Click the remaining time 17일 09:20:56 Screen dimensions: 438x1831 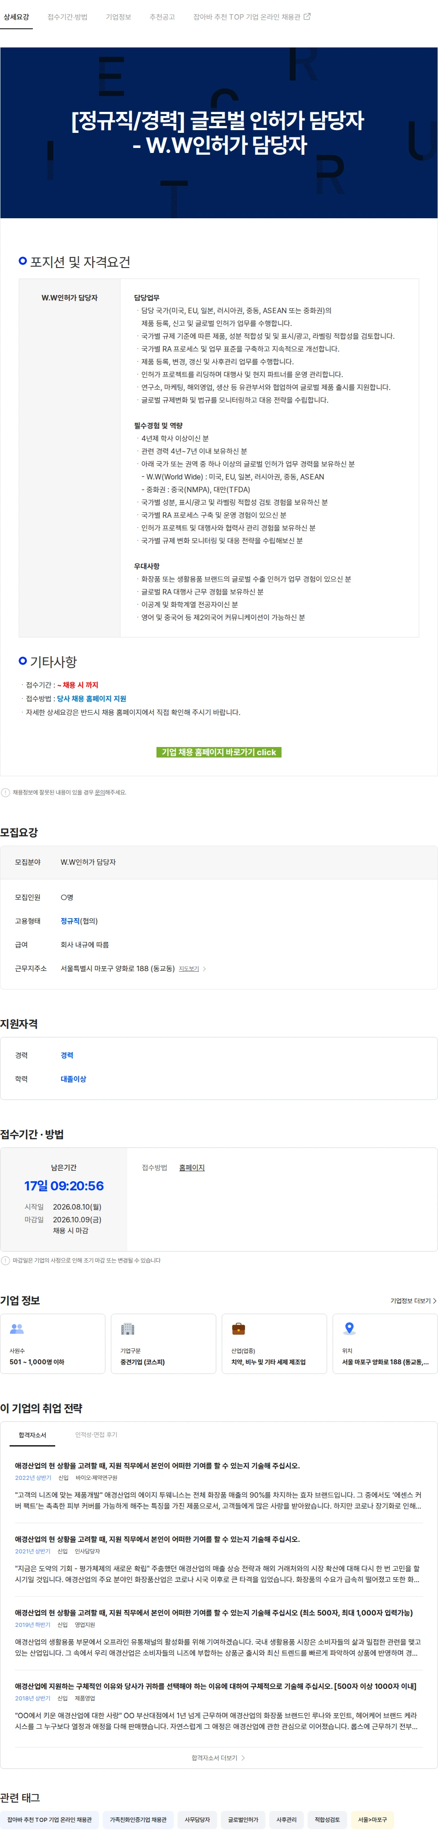point(64,1186)
